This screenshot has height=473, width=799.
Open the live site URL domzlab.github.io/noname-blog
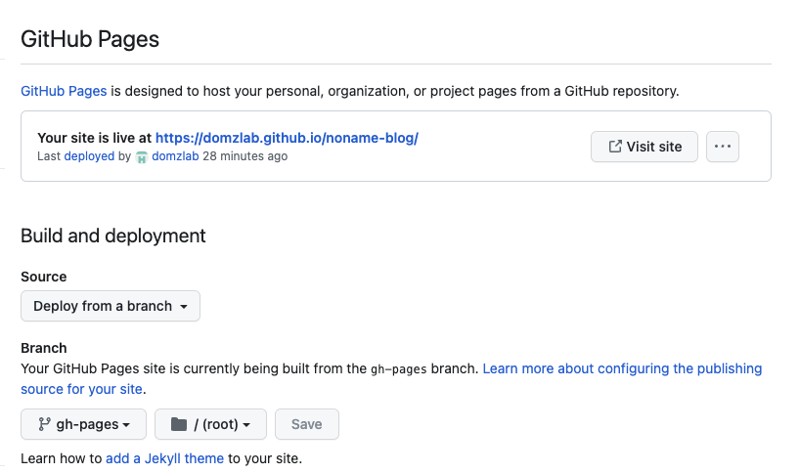click(287, 138)
